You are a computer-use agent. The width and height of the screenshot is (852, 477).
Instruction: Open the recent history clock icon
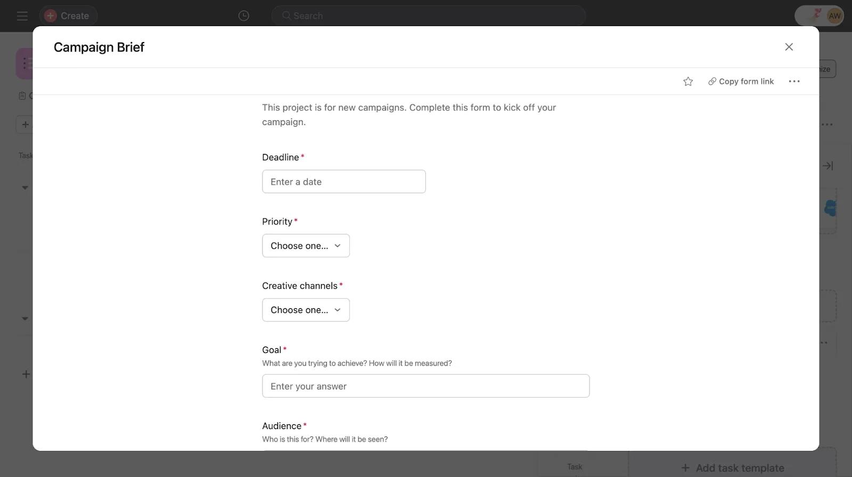tap(243, 16)
